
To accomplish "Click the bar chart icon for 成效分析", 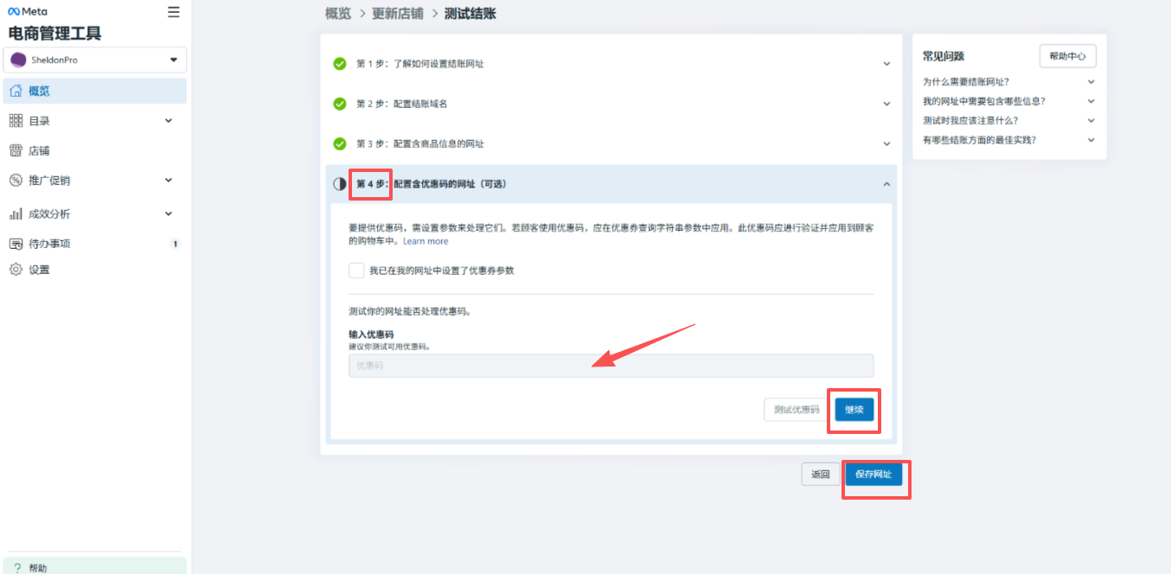I will [16, 214].
